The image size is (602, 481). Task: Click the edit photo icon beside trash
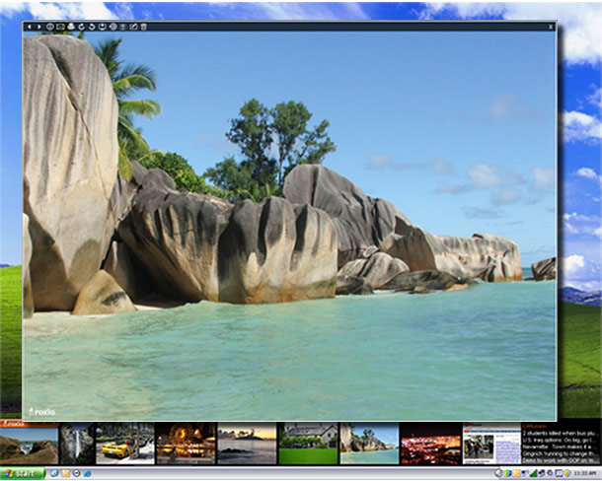(x=132, y=27)
